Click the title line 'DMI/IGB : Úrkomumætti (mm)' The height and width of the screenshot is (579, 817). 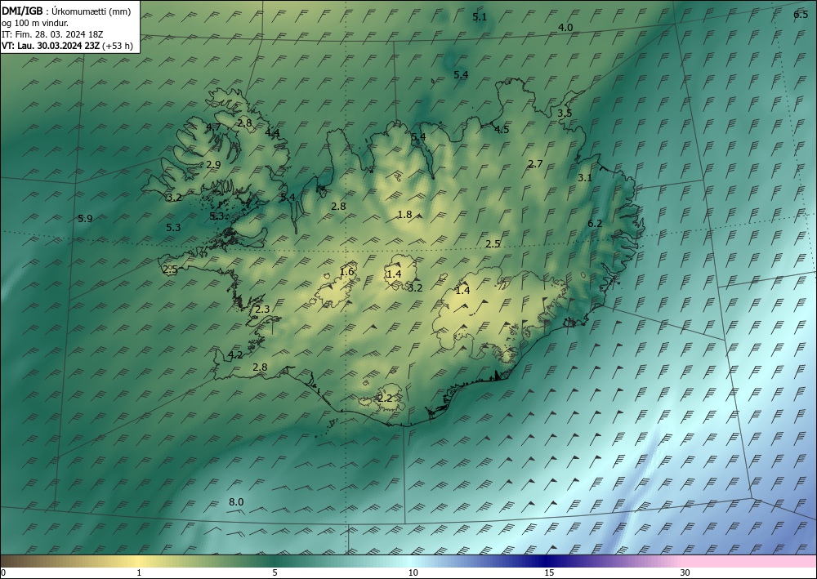[66, 11]
